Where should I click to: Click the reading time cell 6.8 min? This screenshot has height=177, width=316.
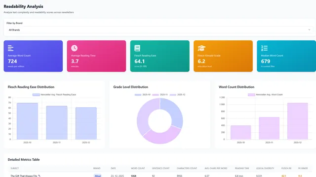[x=239, y=176]
